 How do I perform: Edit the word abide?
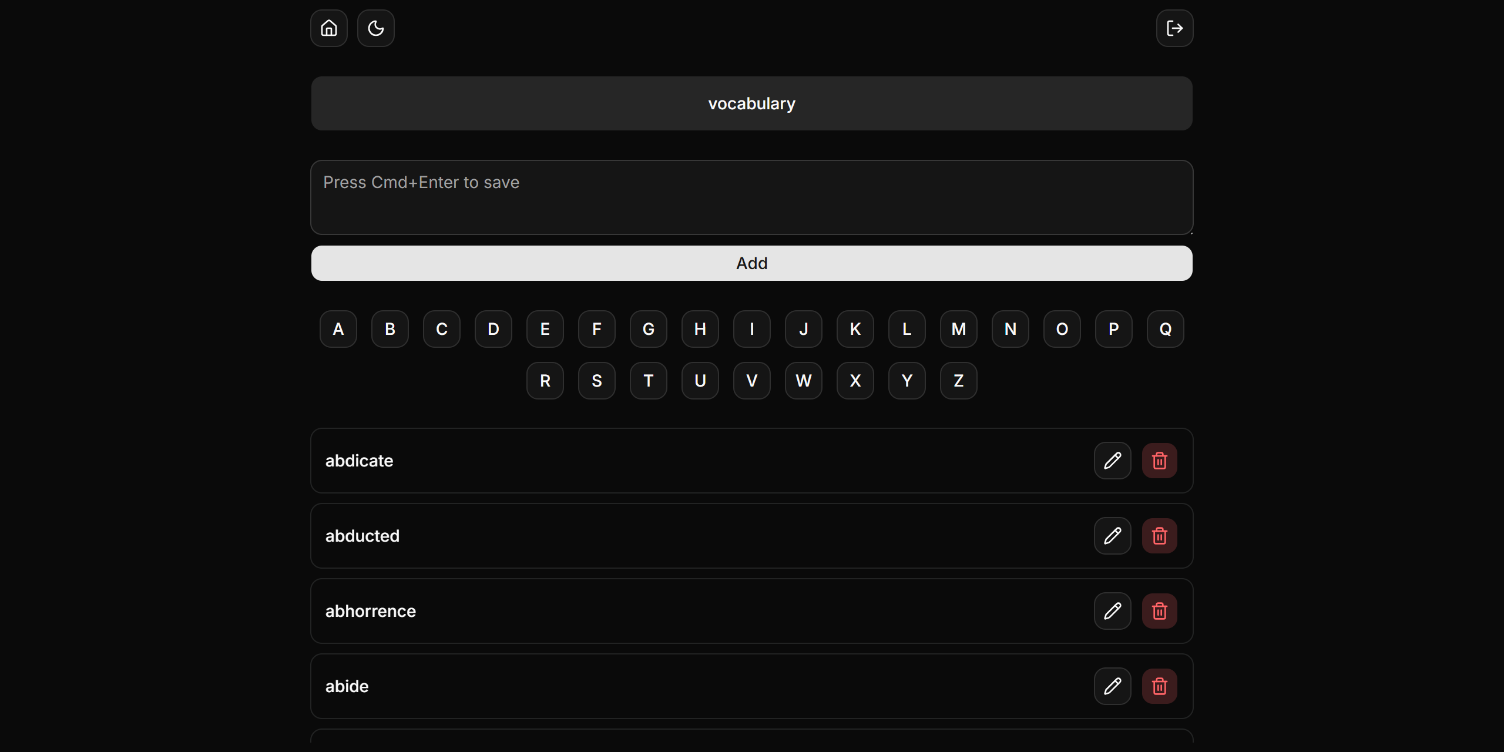pos(1112,686)
